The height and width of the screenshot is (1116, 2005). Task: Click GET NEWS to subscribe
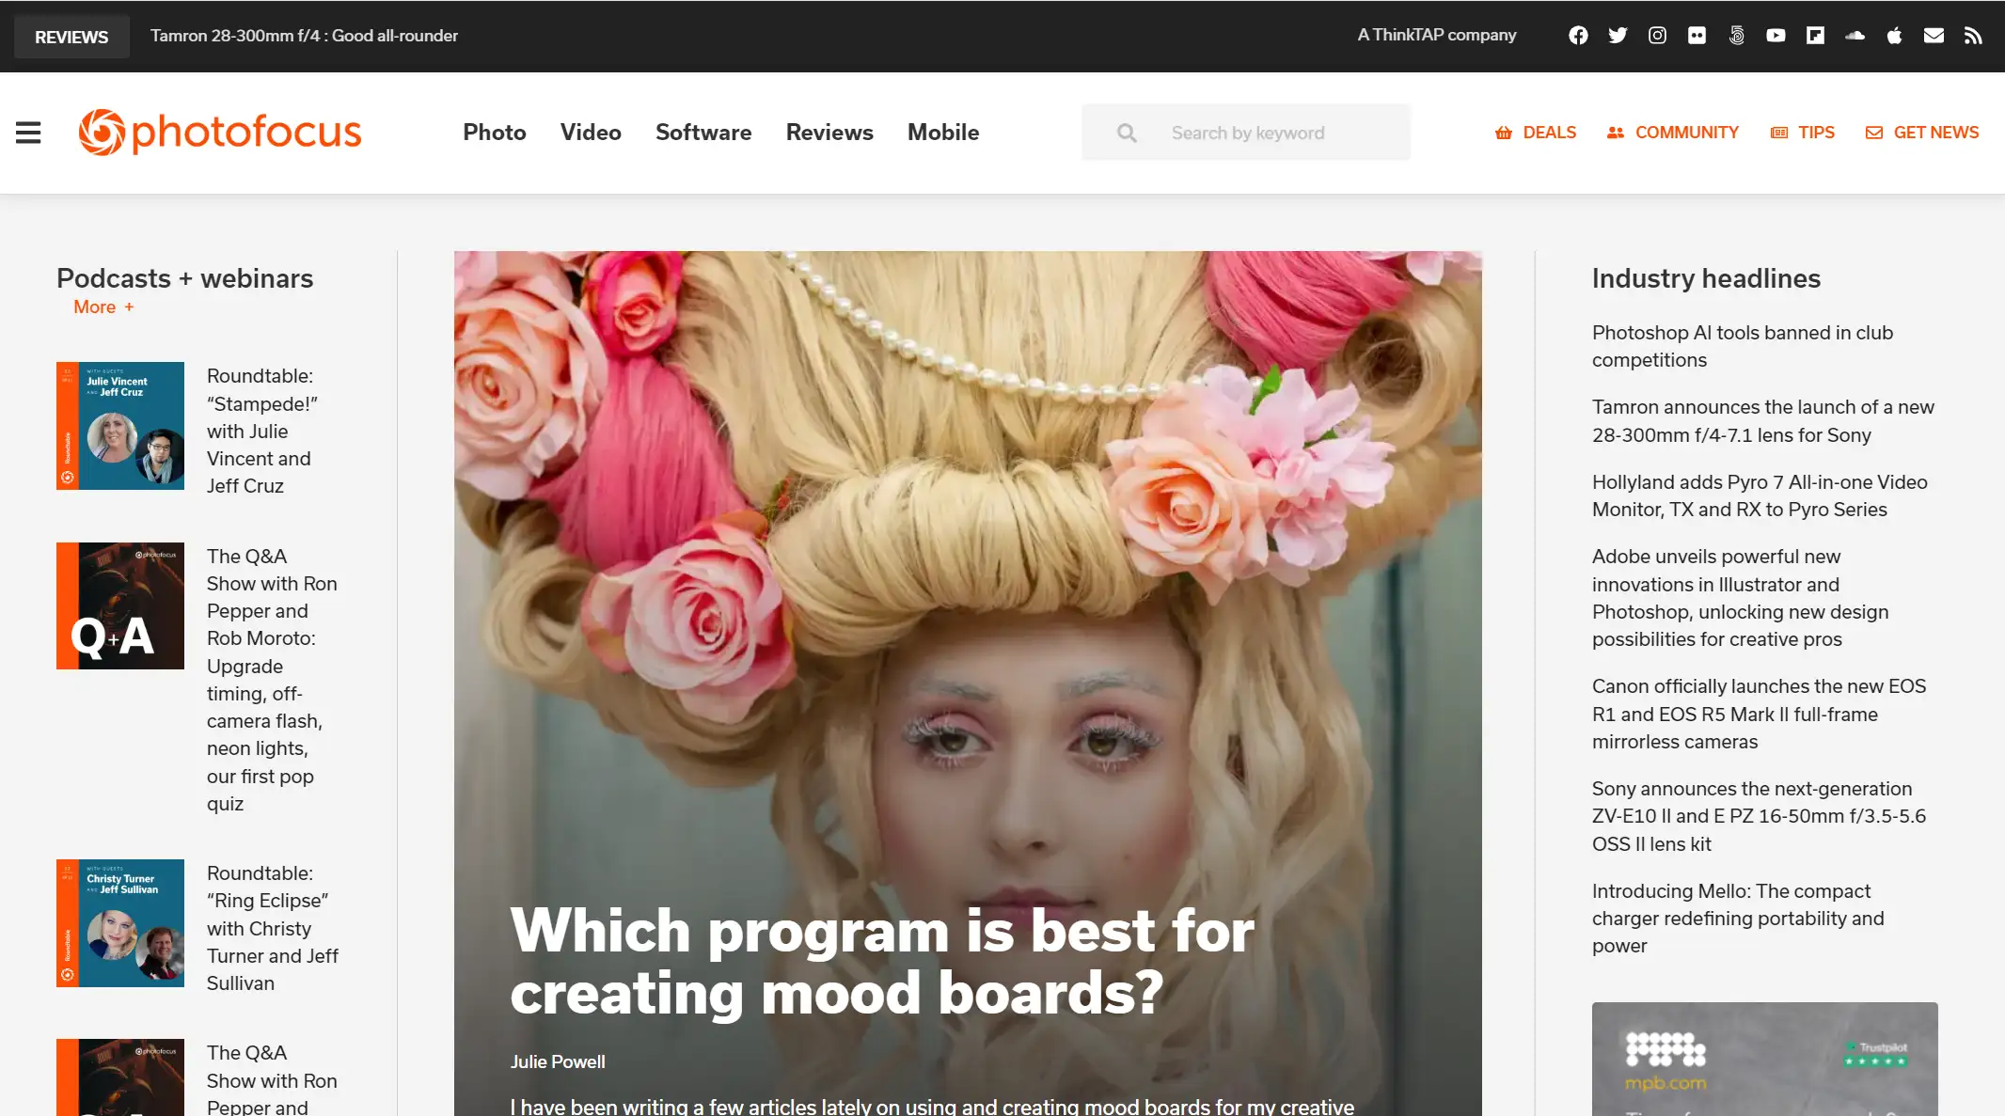click(x=1922, y=133)
